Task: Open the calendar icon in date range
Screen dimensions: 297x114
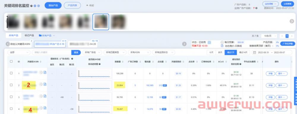Action: point(255,53)
